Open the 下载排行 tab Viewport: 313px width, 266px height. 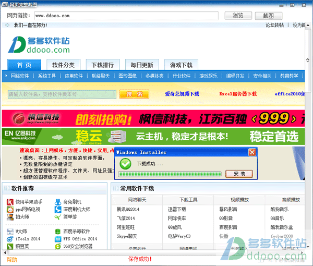tap(103, 65)
